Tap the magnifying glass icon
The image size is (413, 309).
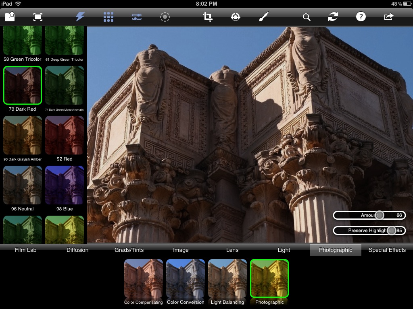coord(307,17)
